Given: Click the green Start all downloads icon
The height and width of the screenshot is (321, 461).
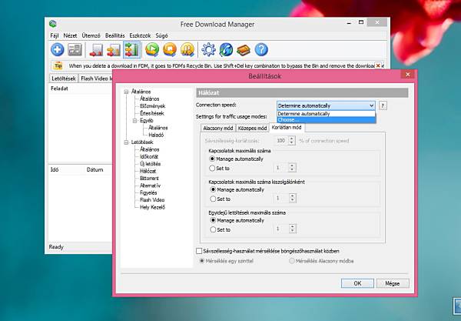Looking at the screenshot, I should point(152,49).
